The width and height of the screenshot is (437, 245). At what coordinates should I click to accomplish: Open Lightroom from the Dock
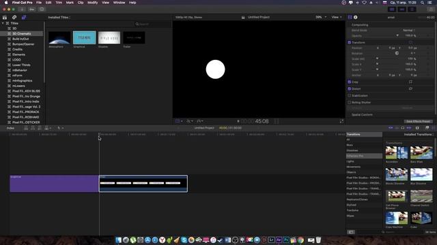271,240
